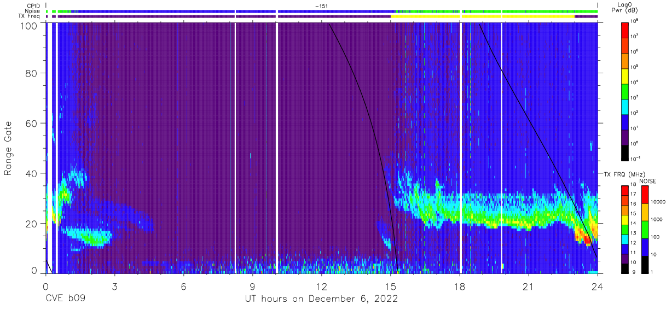
Task: Click the orange segment of the NOISE colorbar
Action: 645,212
